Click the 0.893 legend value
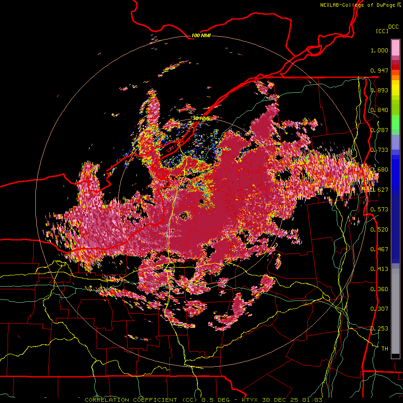The width and height of the screenshot is (403, 403). (x=379, y=90)
